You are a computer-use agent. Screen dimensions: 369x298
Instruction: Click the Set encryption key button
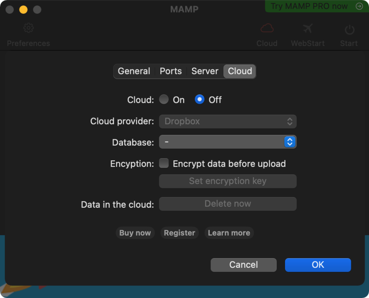pyautogui.click(x=228, y=181)
